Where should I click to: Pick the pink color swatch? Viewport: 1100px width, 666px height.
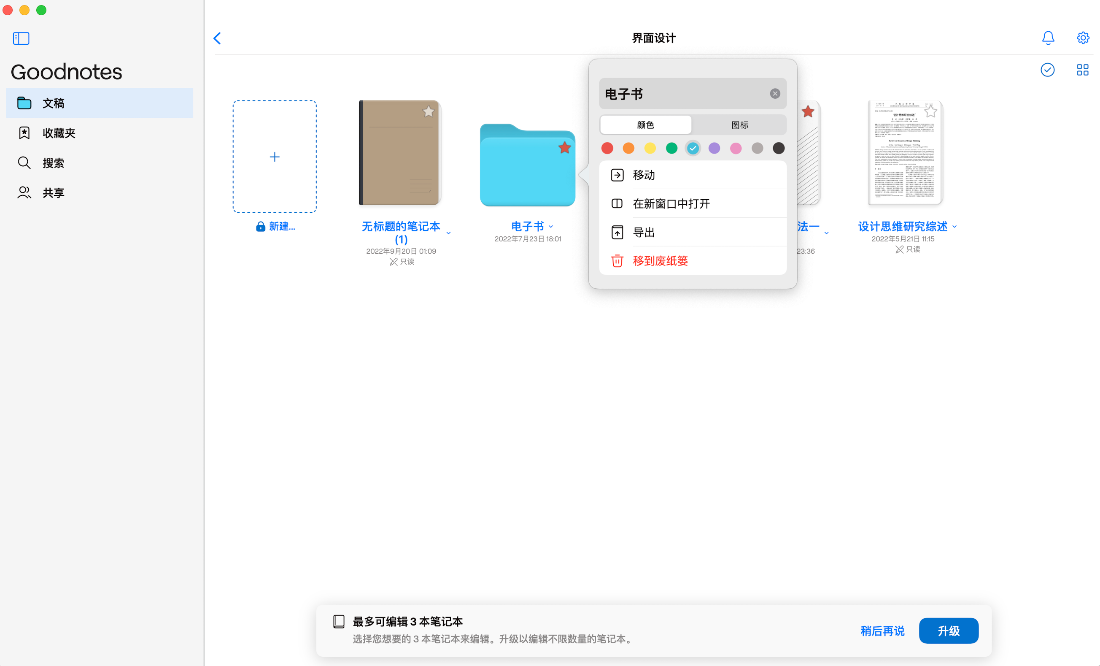point(736,148)
